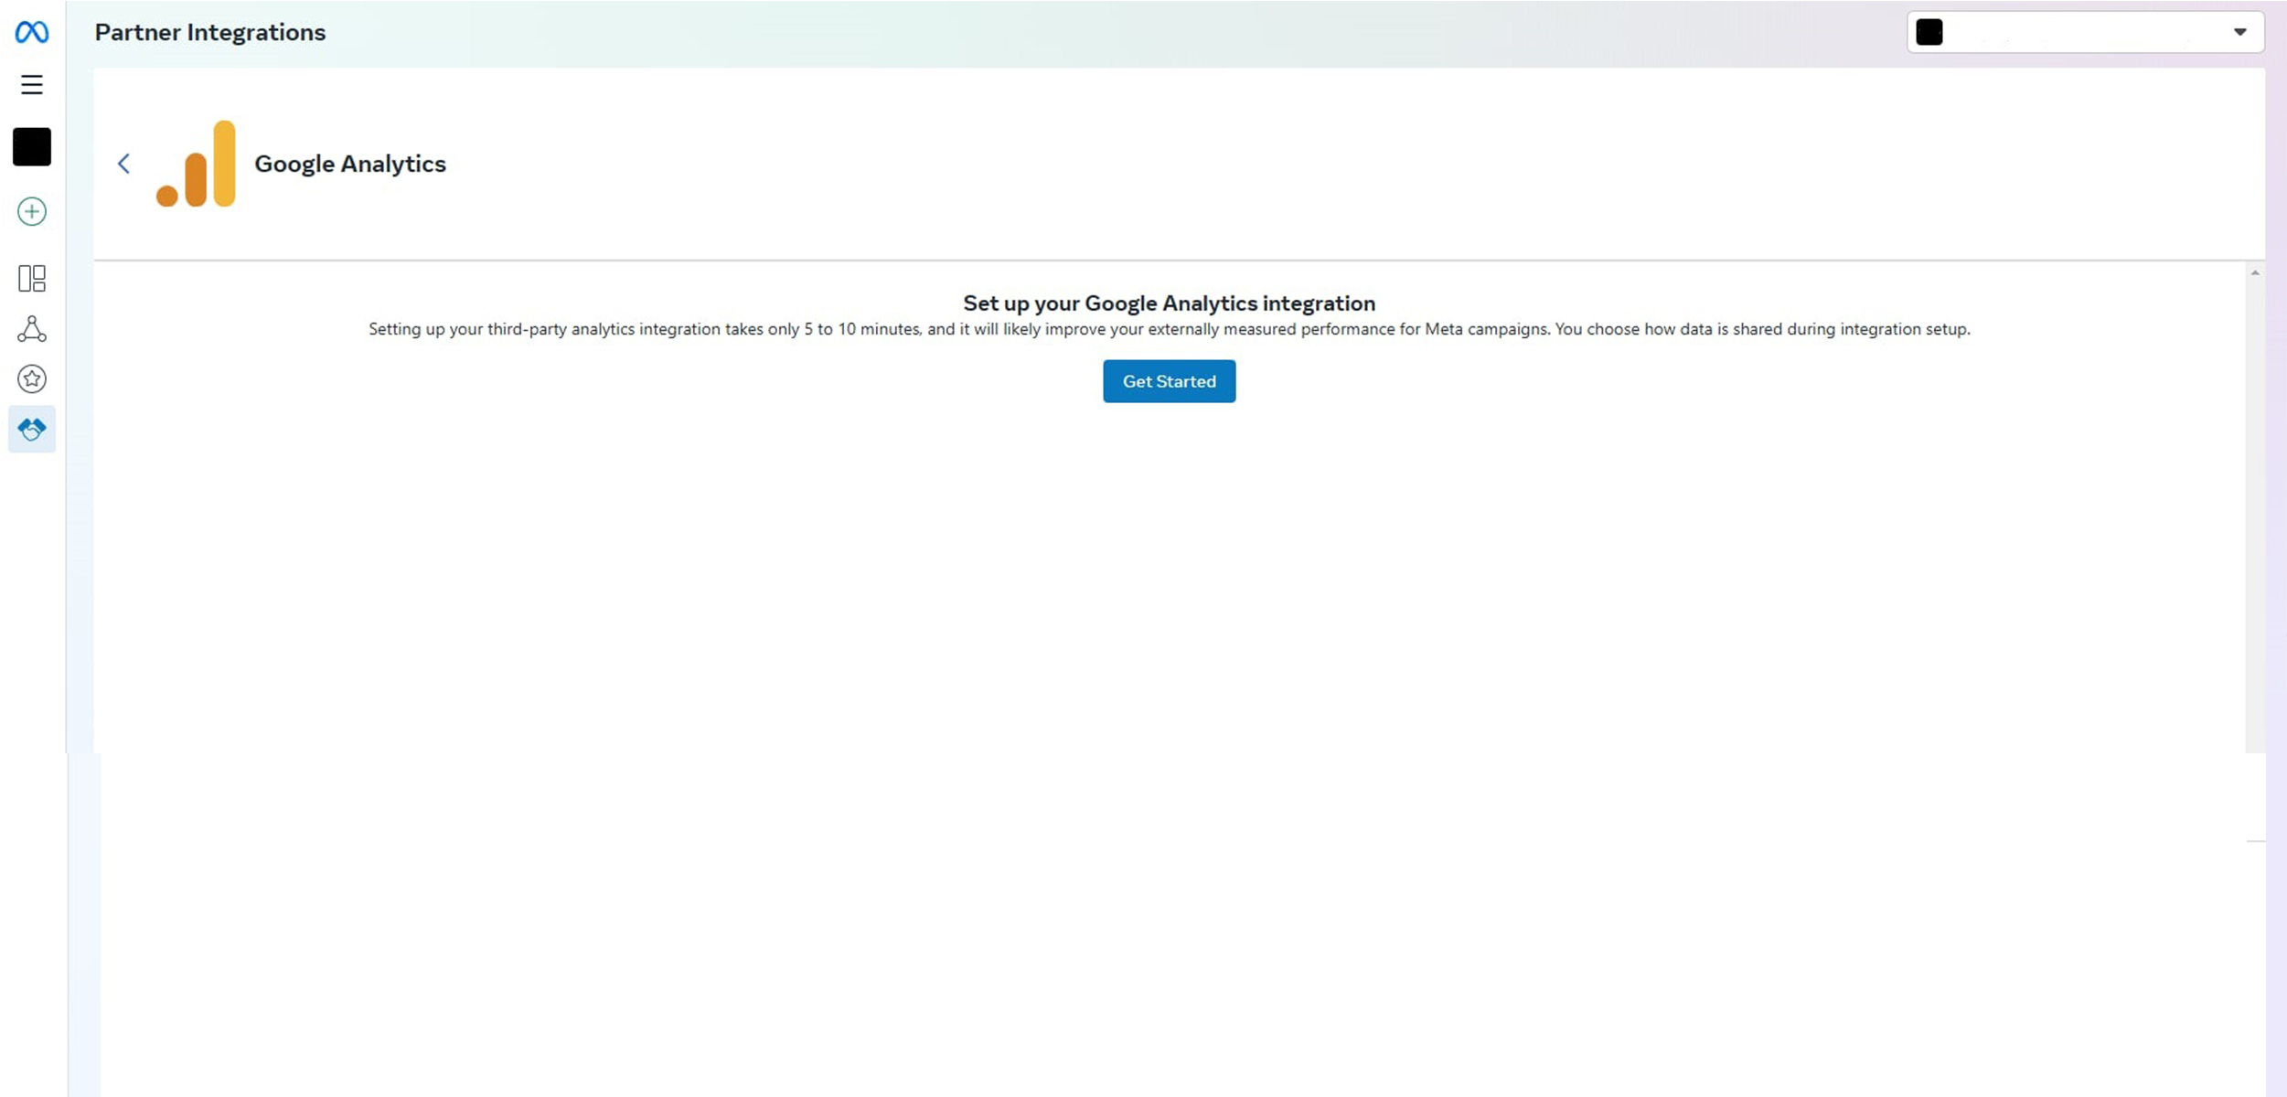2287x1097 pixels.
Task: Open the custom conversions star icon
Action: pos(32,379)
